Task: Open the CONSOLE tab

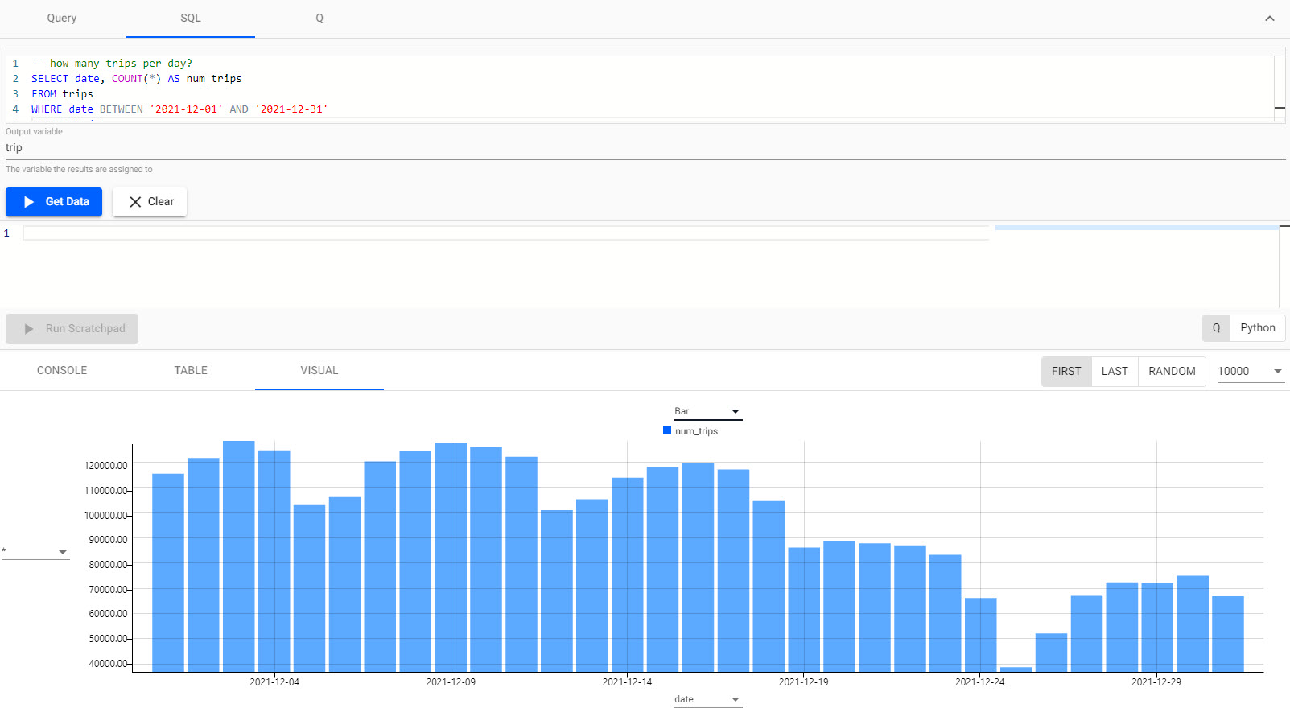Action: point(62,370)
